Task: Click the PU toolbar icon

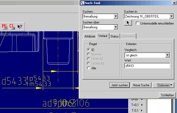Action: coord(5,26)
